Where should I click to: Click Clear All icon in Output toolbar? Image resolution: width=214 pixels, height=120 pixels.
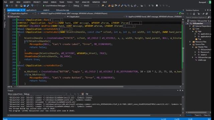tap(83, 94)
